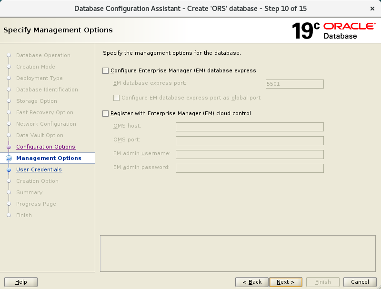The width and height of the screenshot is (381, 289).
Task: Click the Data Vault Option step label
Action: tap(40, 135)
